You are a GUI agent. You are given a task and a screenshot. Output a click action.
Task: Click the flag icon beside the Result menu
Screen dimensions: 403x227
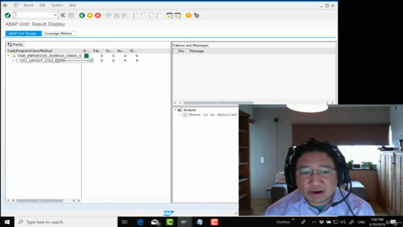pyautogui.click(x=16, y=5)
